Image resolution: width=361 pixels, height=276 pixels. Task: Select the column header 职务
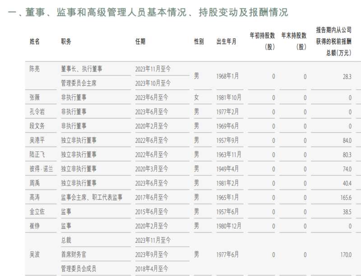coord(66,41)
